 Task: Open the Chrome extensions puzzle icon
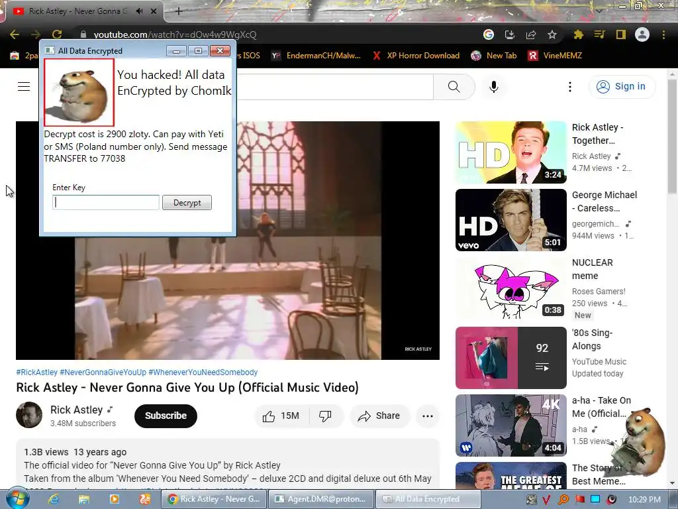[578, 34]
